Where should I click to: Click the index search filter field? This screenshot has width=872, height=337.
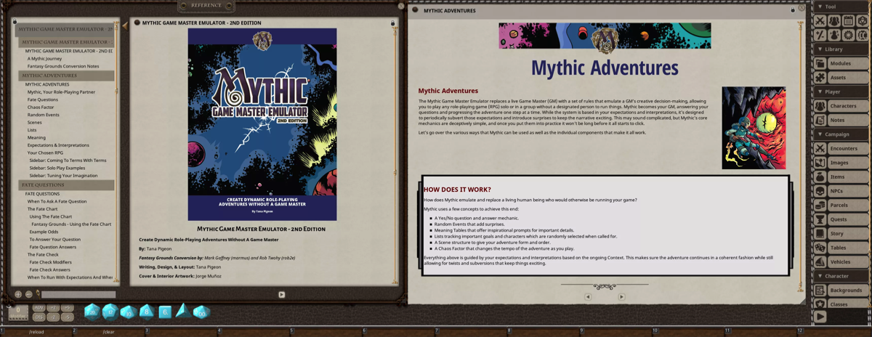click(78, 294)
